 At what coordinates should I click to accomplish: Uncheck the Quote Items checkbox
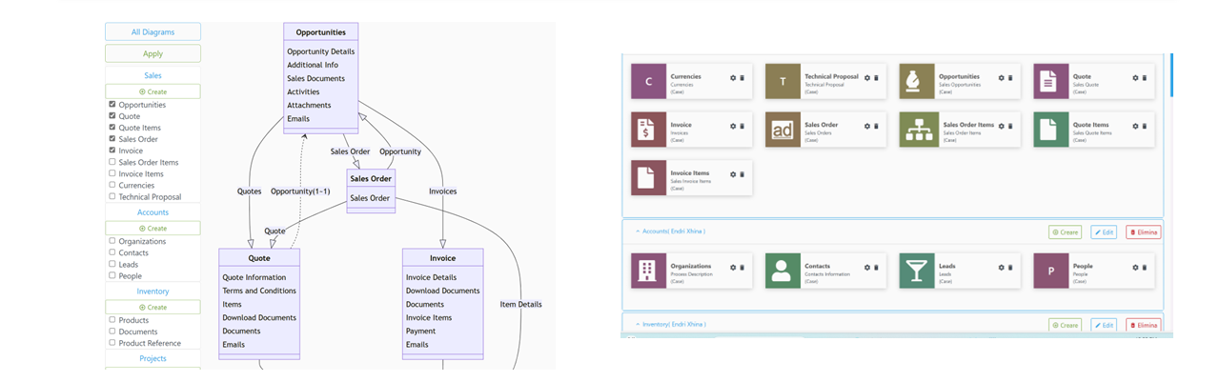[x=112, y=127]
